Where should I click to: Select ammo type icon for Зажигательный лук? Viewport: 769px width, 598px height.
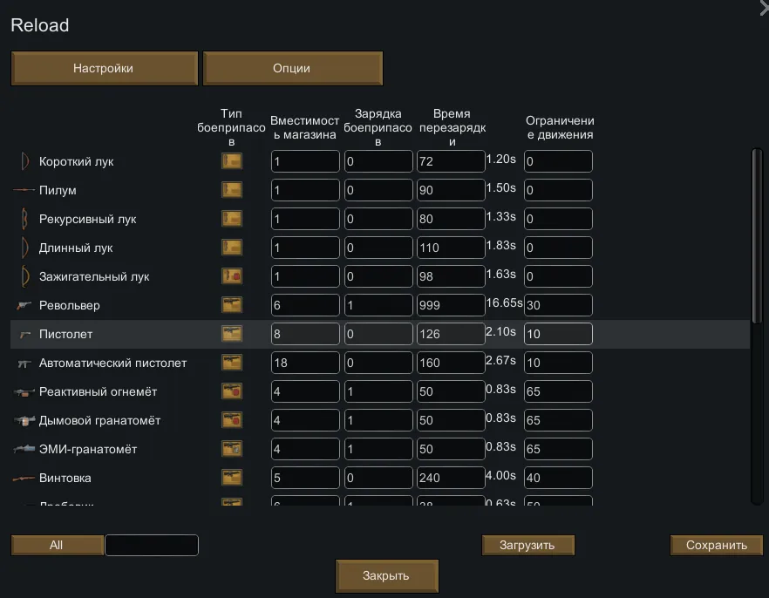click(231, 276)
